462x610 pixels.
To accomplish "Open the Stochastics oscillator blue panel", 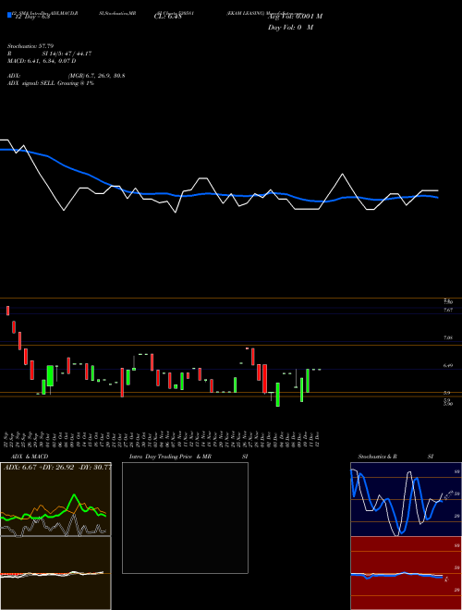I will pos(406,499).
